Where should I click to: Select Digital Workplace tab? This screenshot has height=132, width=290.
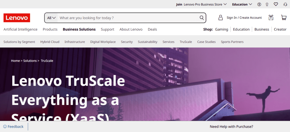tap(103, 42)
